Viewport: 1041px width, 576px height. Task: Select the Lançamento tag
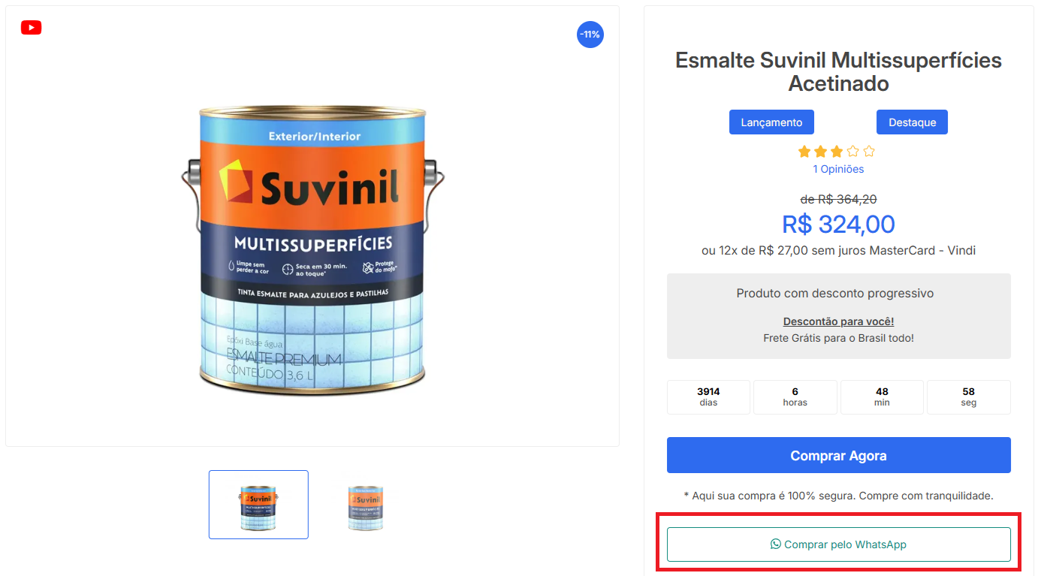pos(771,122)
